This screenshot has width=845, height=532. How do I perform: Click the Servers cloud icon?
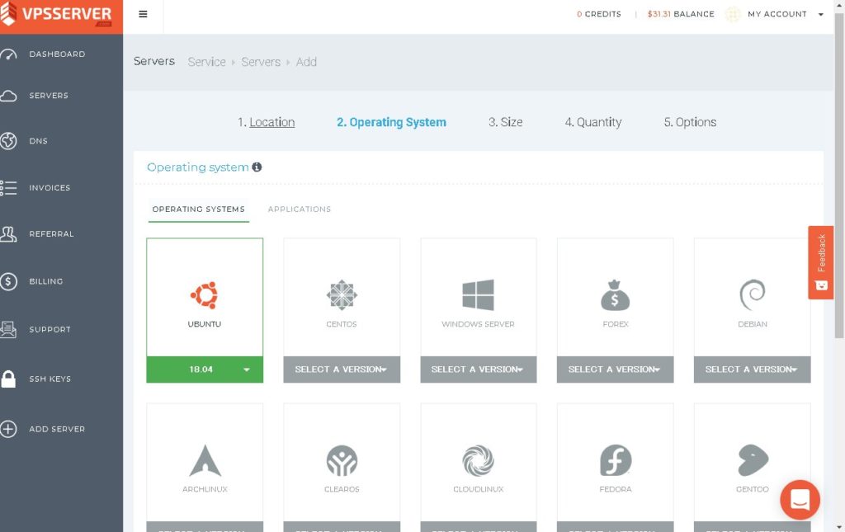8,96
